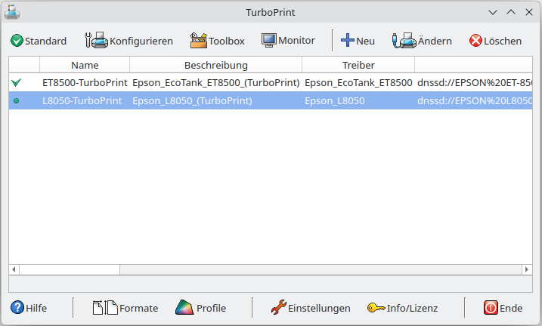Screen dimensions: 542x326
Task: Click the TurboPrint title bar printer icon
Action: [12, 12]
